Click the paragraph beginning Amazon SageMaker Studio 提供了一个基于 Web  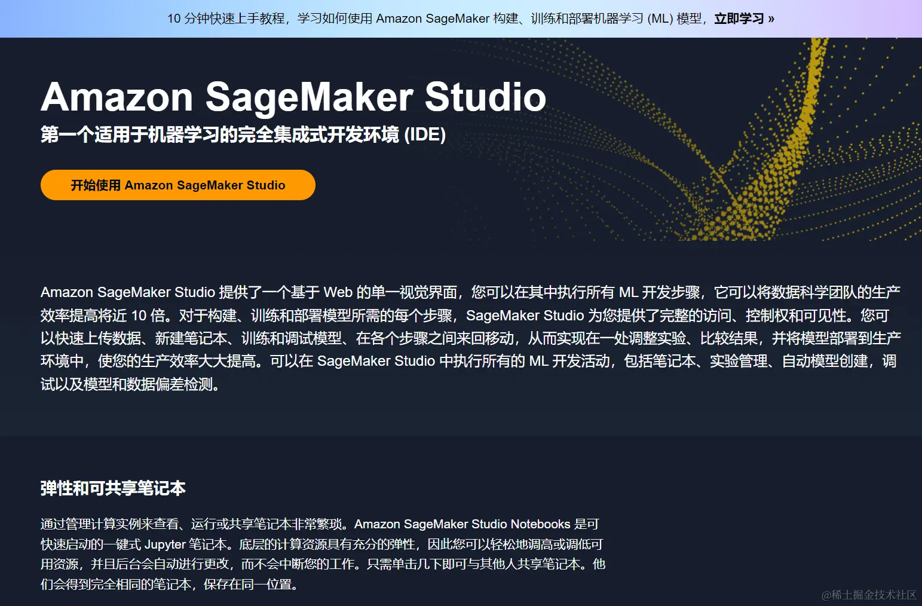pyautogui.click(x=471, y=338)
